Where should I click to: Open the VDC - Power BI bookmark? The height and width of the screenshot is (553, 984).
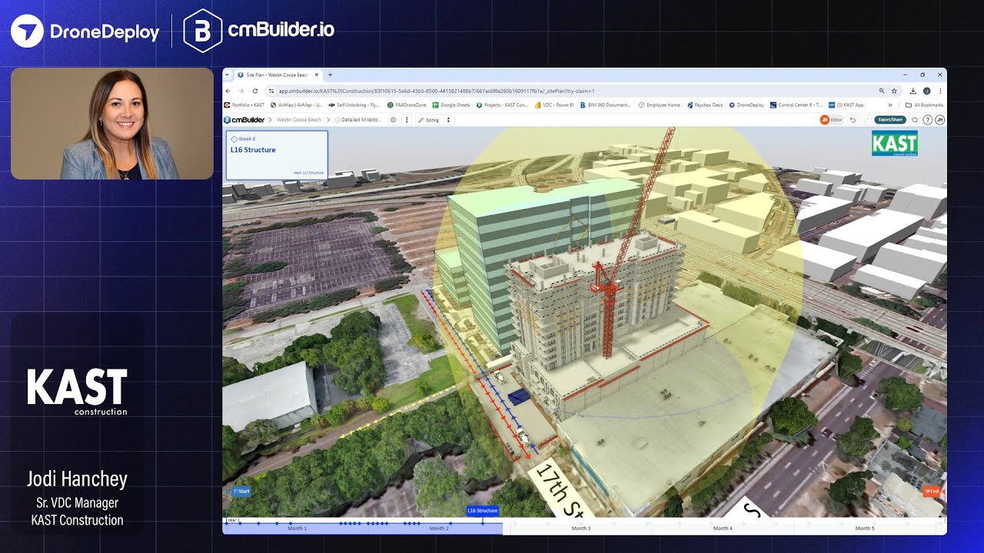coord(554,105)
